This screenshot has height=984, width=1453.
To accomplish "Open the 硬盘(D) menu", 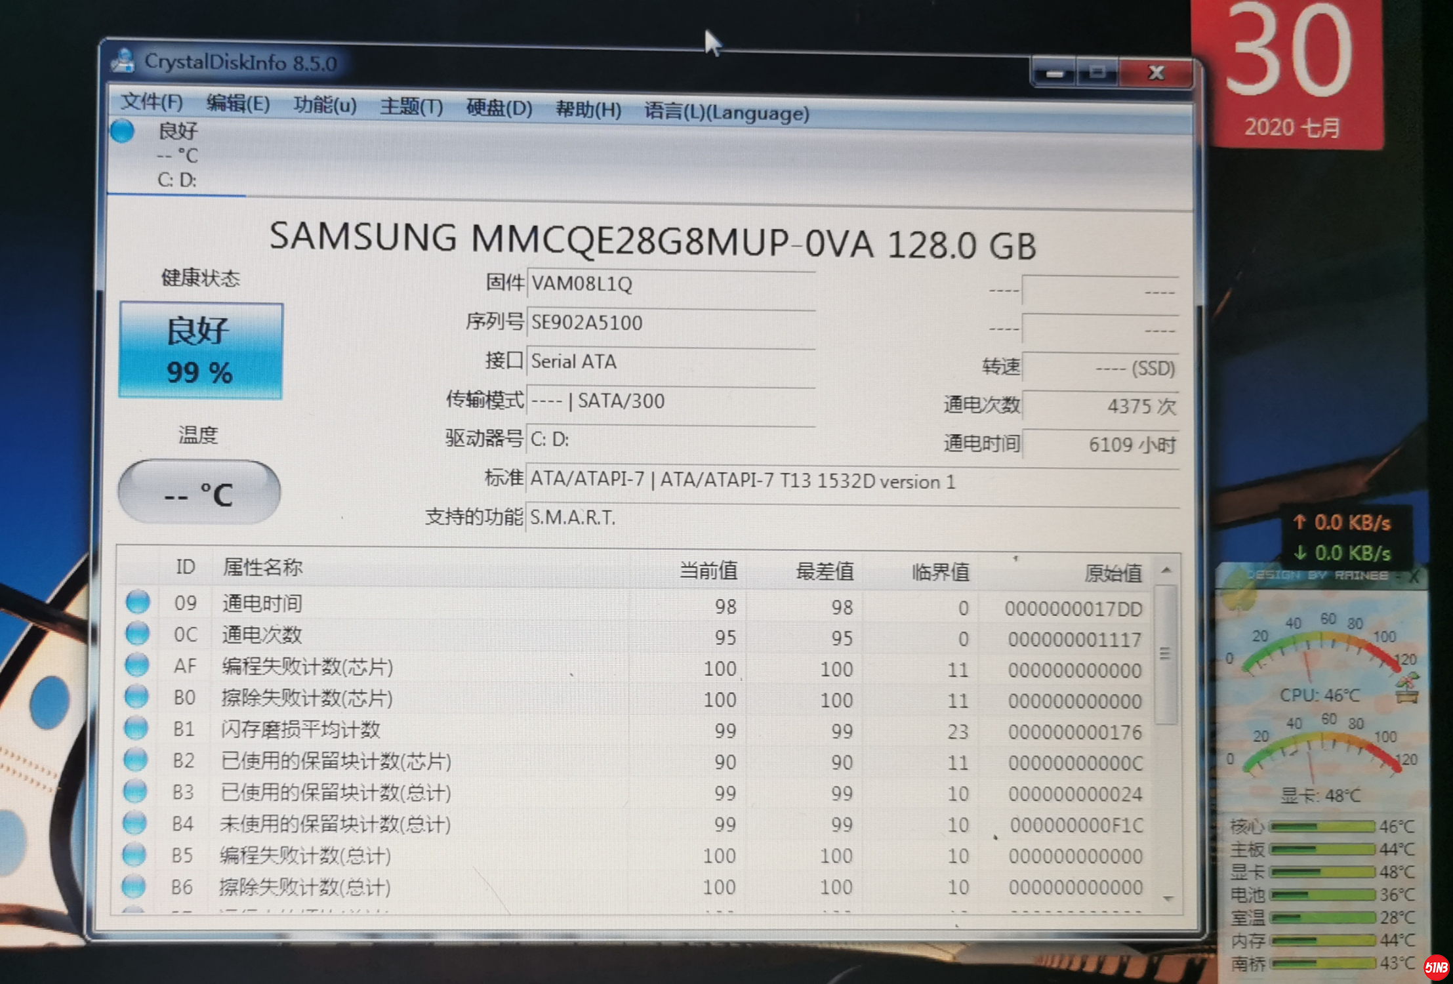I will (x=499, y=108).
